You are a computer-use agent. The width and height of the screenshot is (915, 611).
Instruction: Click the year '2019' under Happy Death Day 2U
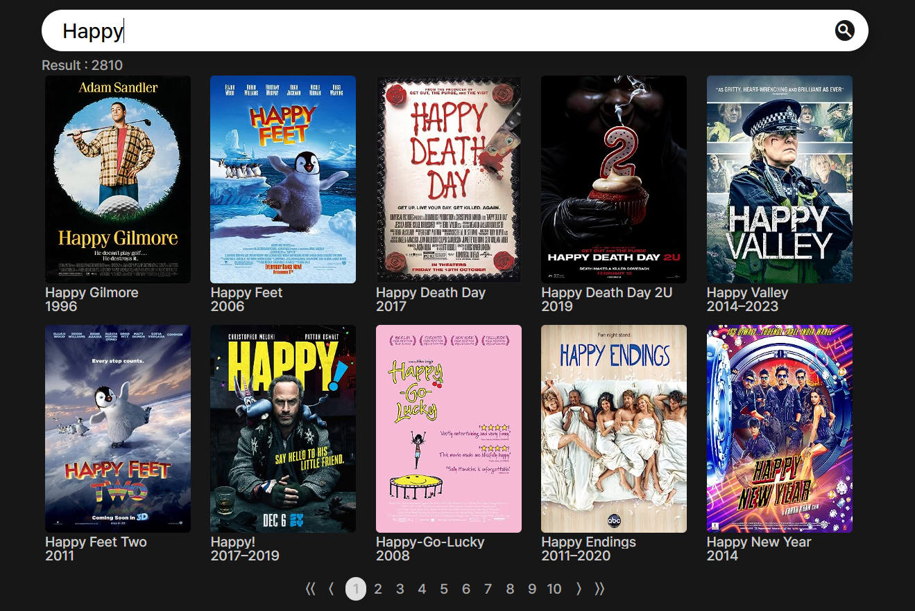click(x=557, y=306)
